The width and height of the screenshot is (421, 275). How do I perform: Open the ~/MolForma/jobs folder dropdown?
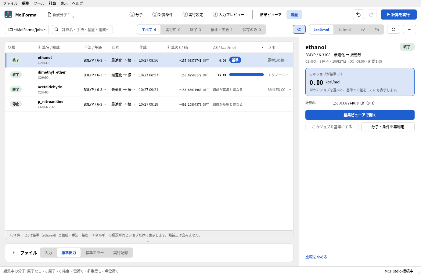27,30
